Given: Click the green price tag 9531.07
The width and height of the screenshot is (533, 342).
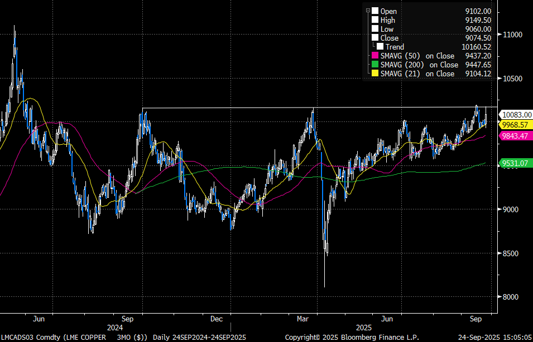Looking at the screenshot, I should pos(515,164).
